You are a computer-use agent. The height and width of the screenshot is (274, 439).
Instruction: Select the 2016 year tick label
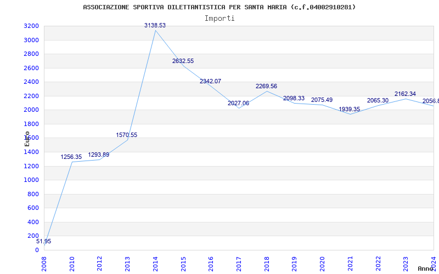pos(211,264)
